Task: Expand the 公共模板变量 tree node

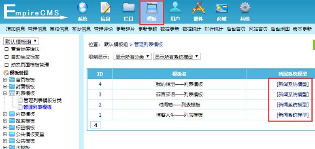Action: pos(5,134)
